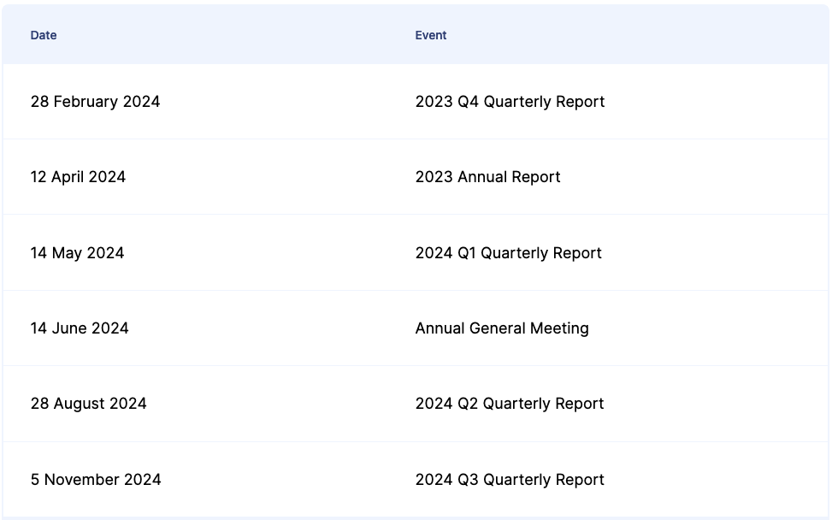Click the 'Q3' text in the events column
The height and width of the screenshot is (520, 832).
pyautogui.click(x=468, y=480)
